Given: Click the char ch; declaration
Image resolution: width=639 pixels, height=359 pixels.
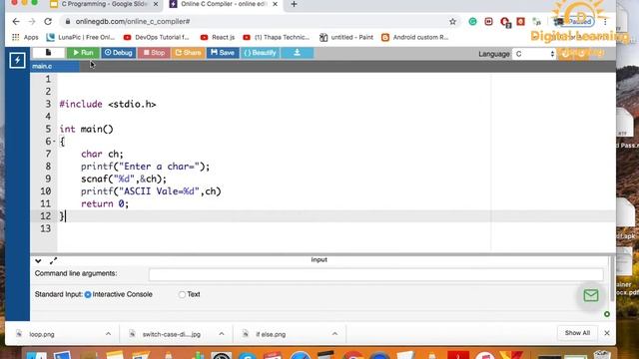Looking at the screenshot, I should (102, 154).
